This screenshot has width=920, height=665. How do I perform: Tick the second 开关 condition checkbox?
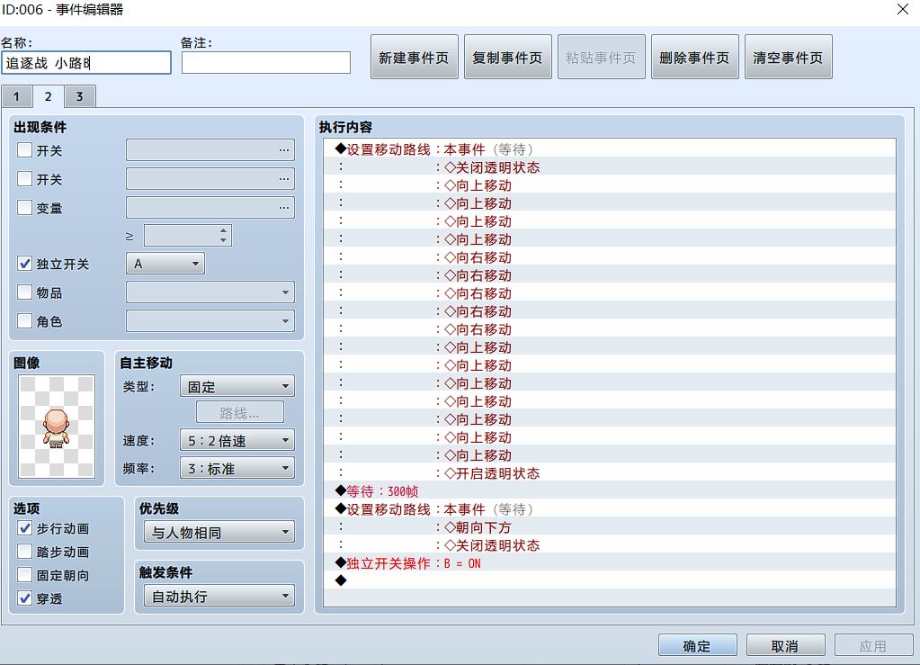pos(24,178)
